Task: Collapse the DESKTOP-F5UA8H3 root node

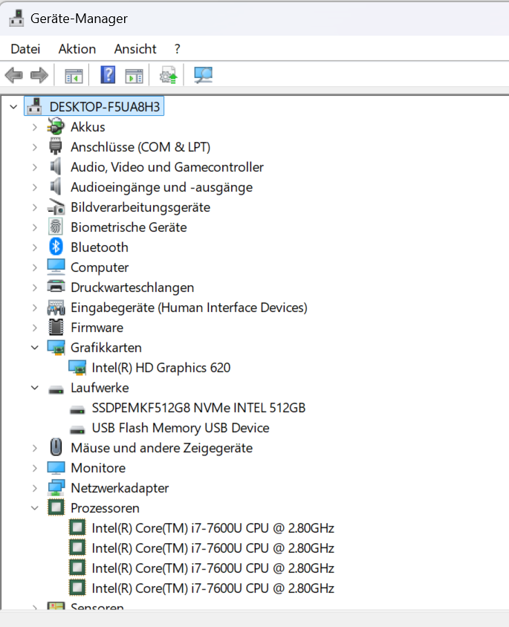Action: click(13, 107)
